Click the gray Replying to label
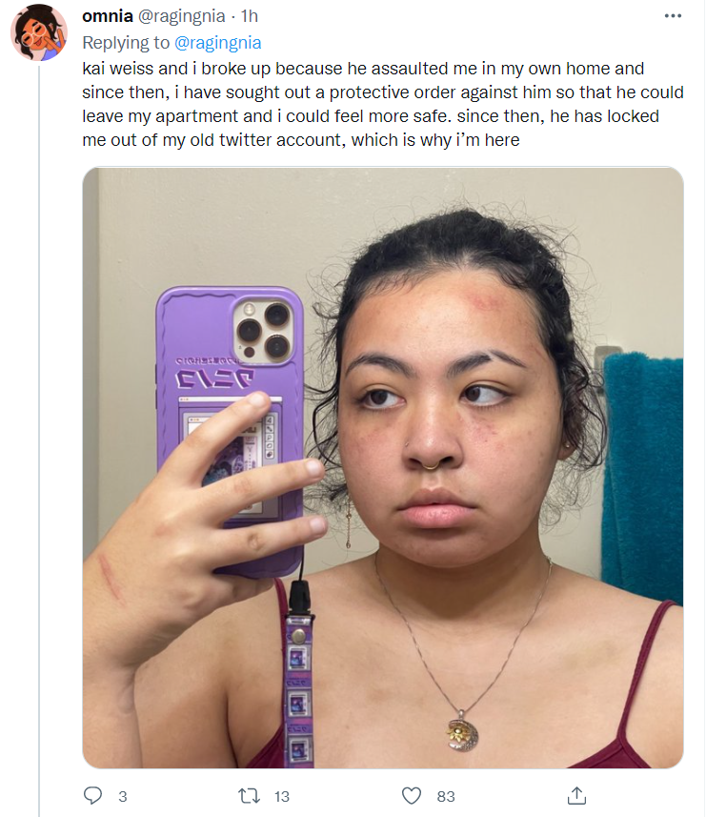This screenshot has width=706, height=817. [126, 43]
